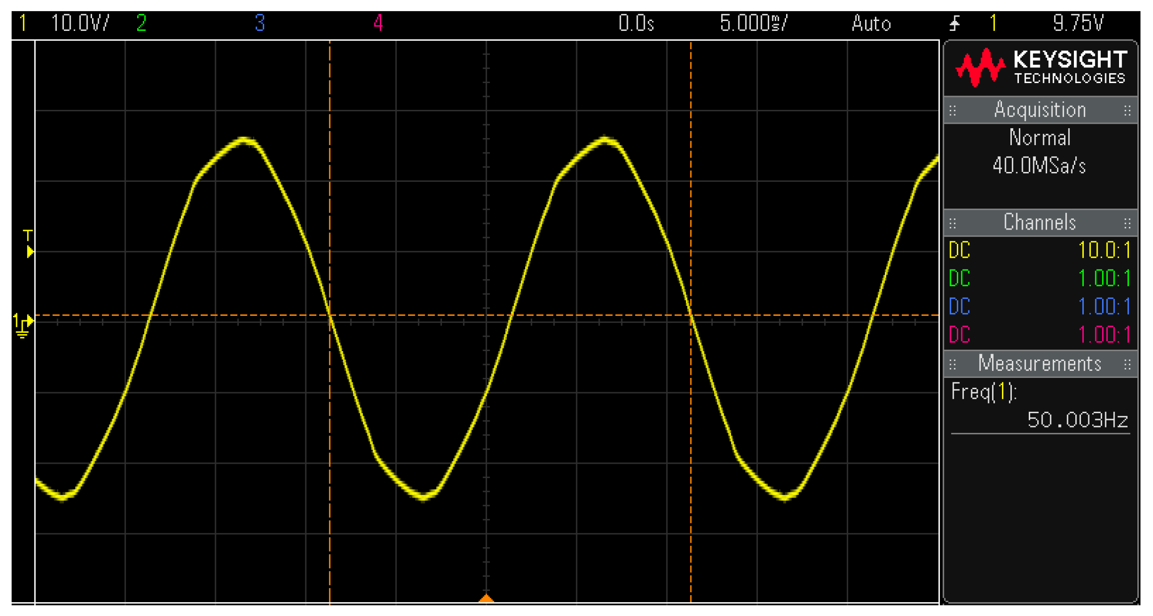
Task: Open the Acquisition panel header
Action: 1040,110
